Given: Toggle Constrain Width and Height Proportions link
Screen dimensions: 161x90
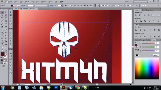Looking at the screenshot, I should tap(134, 5).
